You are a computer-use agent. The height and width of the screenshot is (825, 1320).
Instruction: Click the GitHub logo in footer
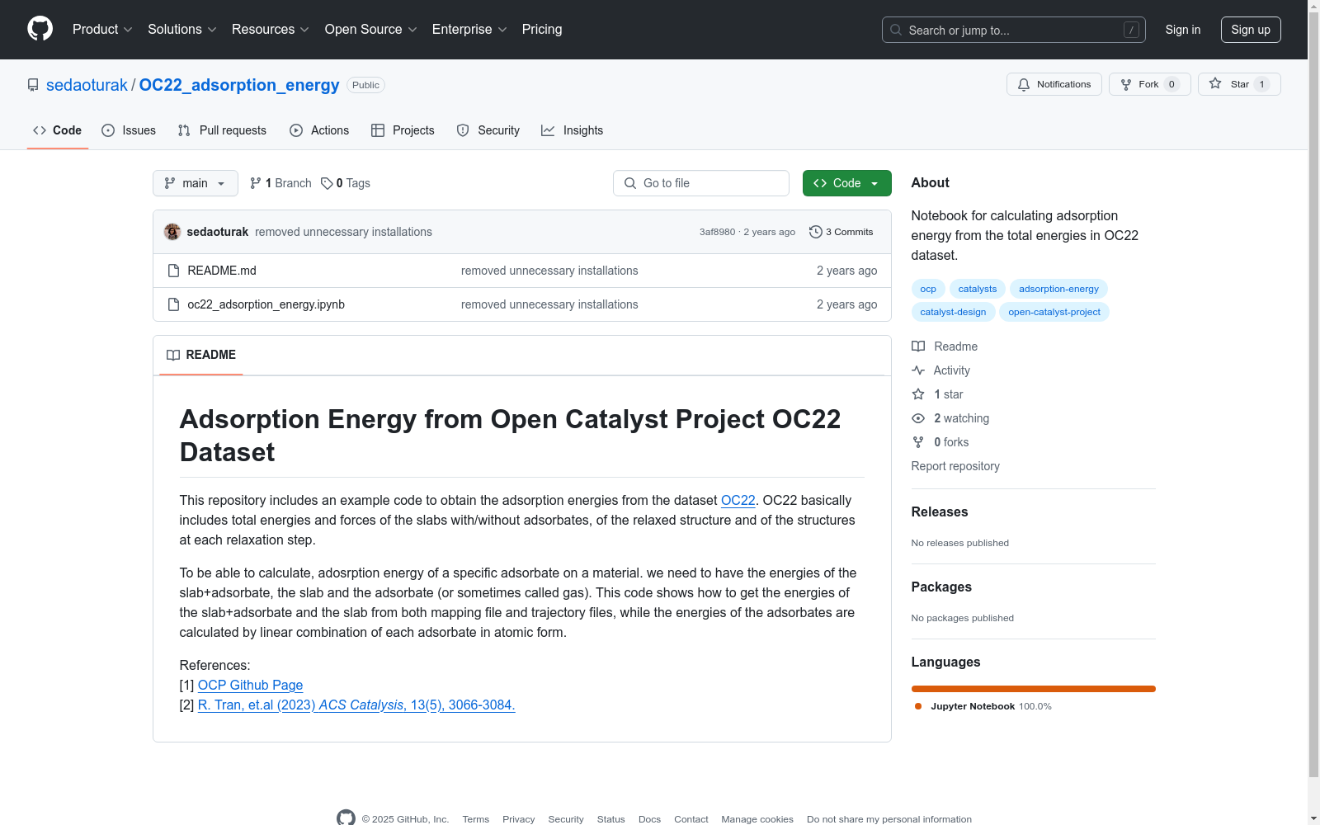pos(346,818)
